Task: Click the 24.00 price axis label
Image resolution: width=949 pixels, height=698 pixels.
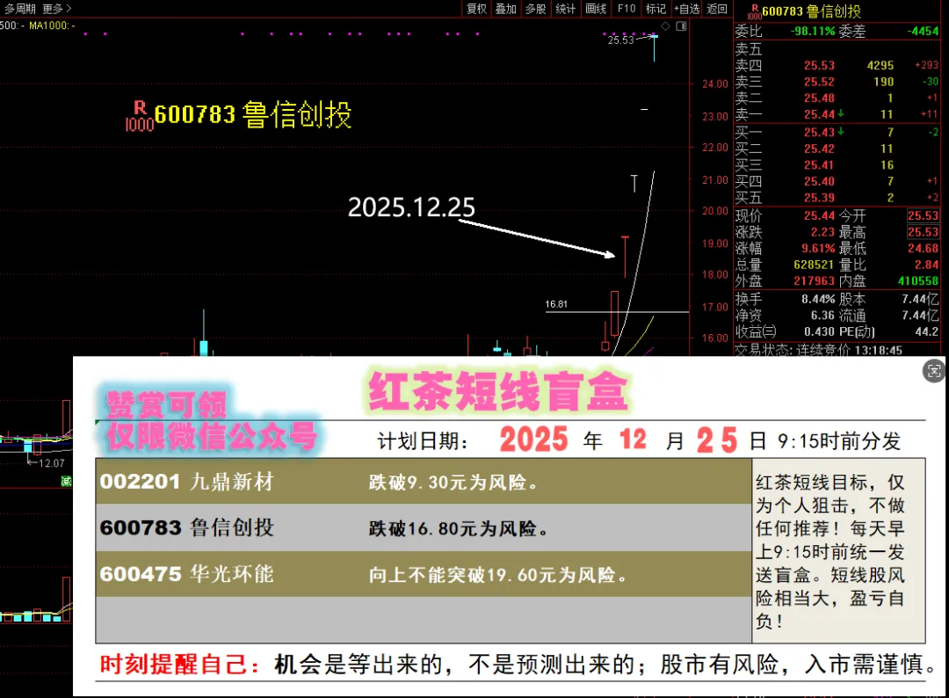Action: (x=714, y=84)
